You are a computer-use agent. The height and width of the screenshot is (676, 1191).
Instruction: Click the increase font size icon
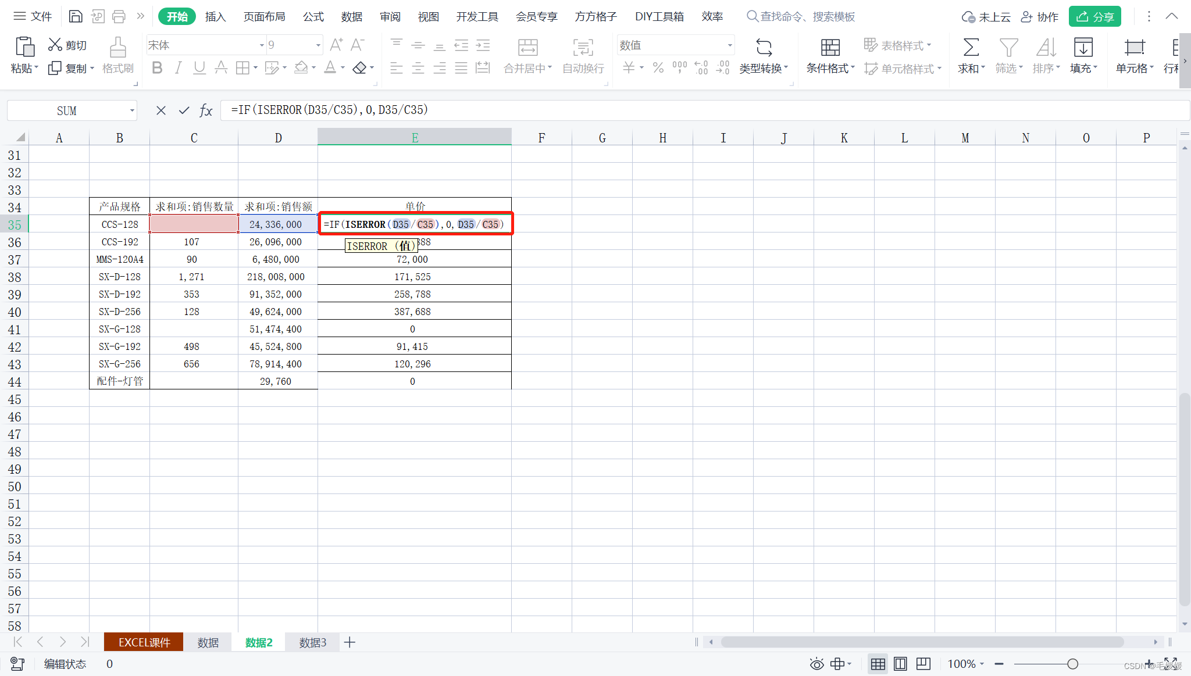pos(336,45)
